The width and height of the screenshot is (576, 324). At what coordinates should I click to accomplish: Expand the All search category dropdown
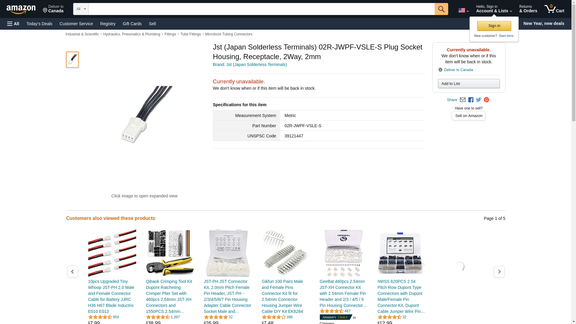pos(81,9)
